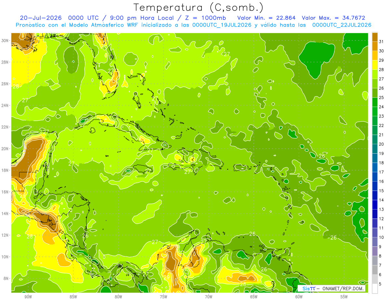Click the color bar value "31"
The width and height of the screenshot is (390, 301).
pos(382,41)
